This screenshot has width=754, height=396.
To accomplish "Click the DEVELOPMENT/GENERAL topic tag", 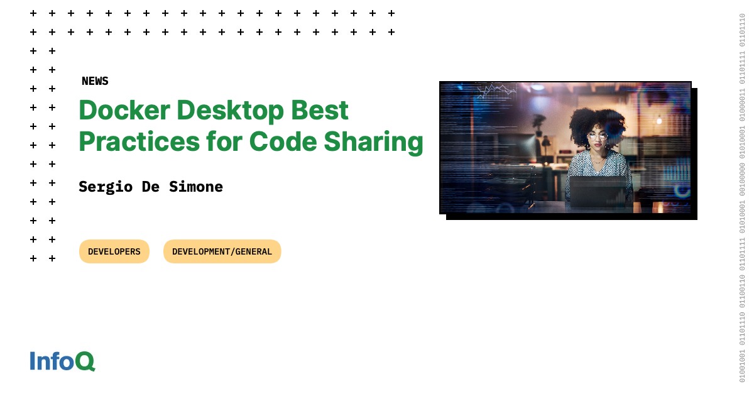I will coord(222,251).
